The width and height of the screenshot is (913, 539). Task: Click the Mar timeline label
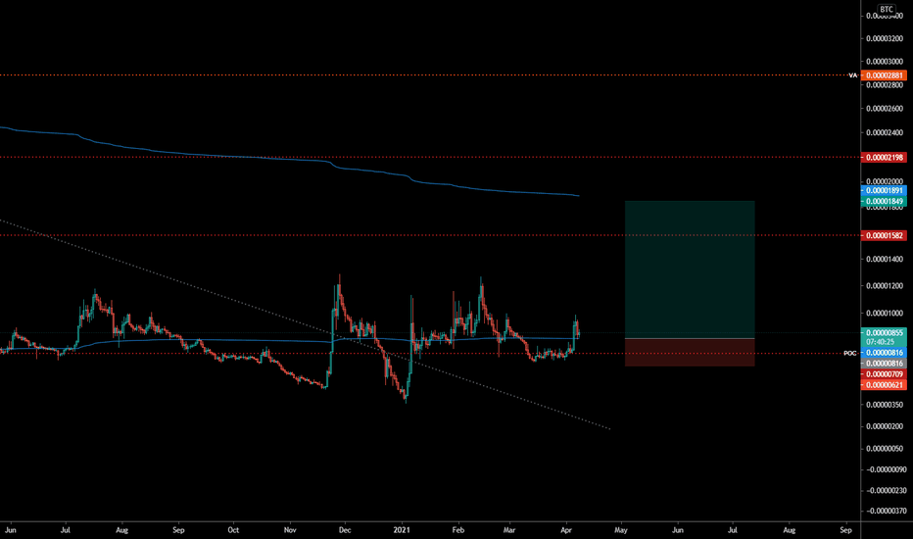click(509, 530)
